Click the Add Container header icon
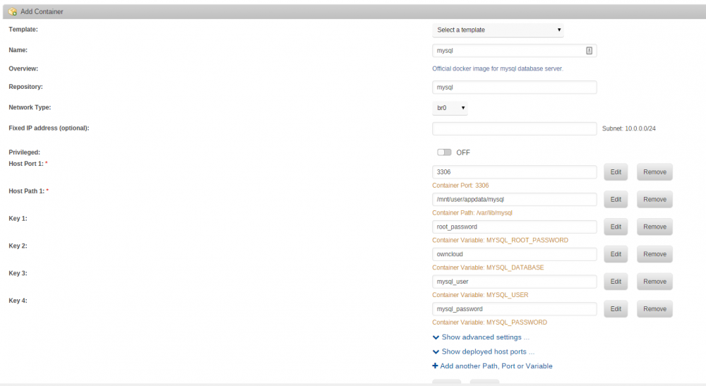 [13, 12]
